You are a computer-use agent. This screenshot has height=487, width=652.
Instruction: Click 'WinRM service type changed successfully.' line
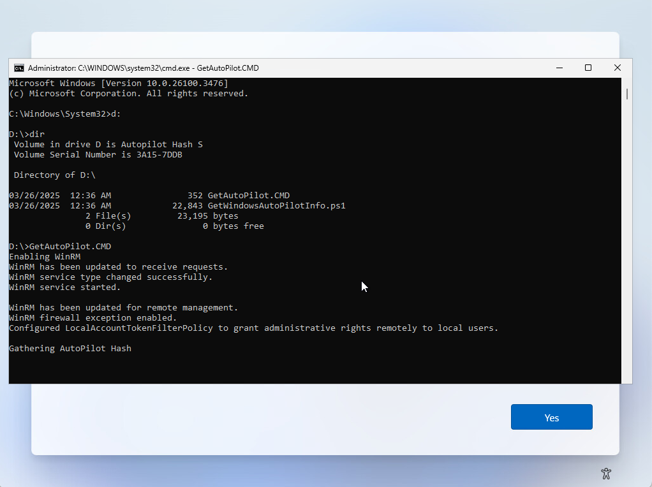[x=110, y=277]
